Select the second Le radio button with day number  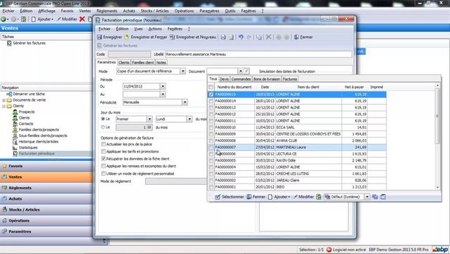click(103, 127)
